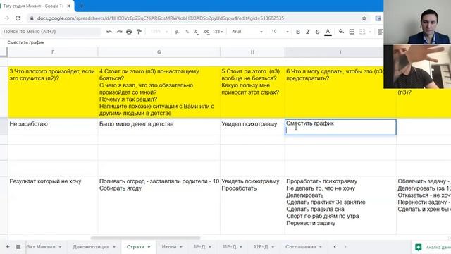
Task: Select the cell Не заработаю
Action: pos(53,127)
